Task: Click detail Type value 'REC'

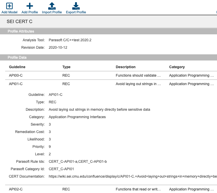Action: 52,102
